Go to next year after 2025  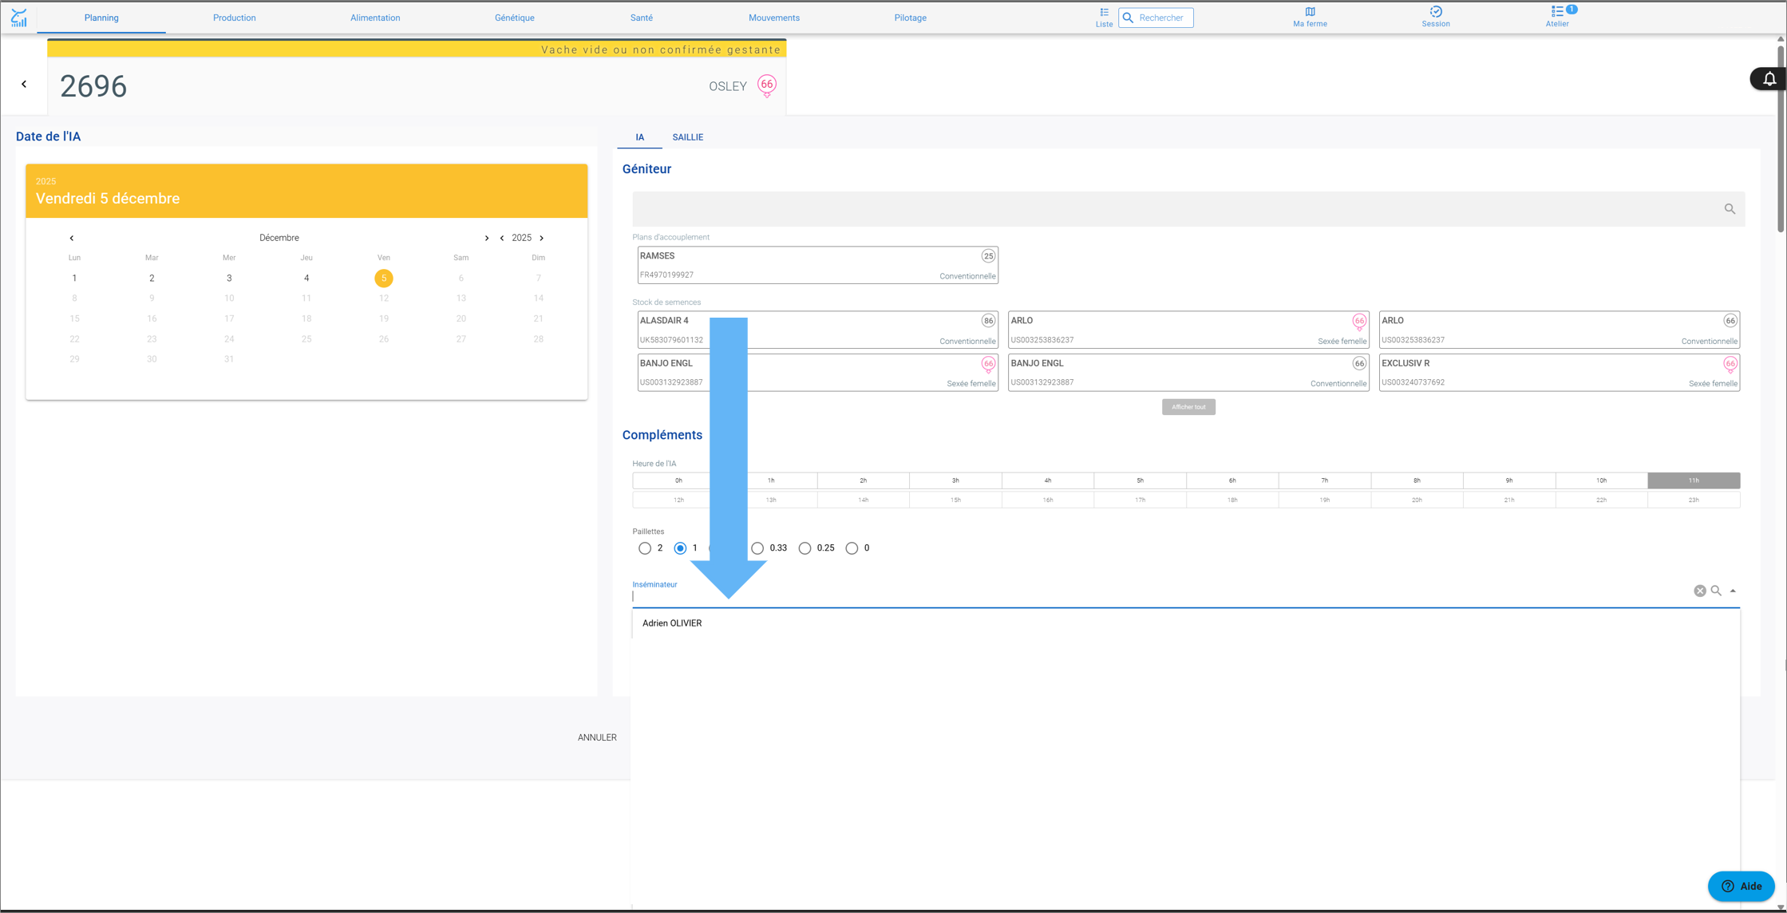[x=542, y=238]
